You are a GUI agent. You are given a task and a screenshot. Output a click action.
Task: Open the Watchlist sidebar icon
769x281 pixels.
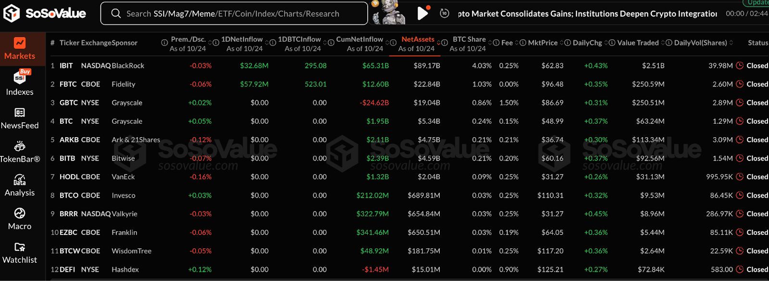coord(20,252)
